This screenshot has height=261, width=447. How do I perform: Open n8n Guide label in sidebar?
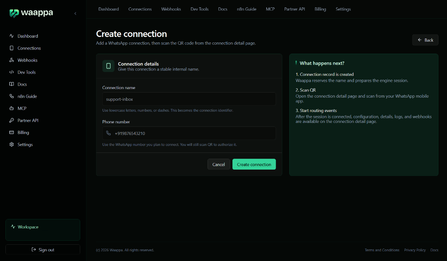(x=27, y=96)
